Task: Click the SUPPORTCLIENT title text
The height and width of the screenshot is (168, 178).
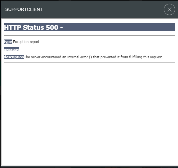Action: point(24,9)
